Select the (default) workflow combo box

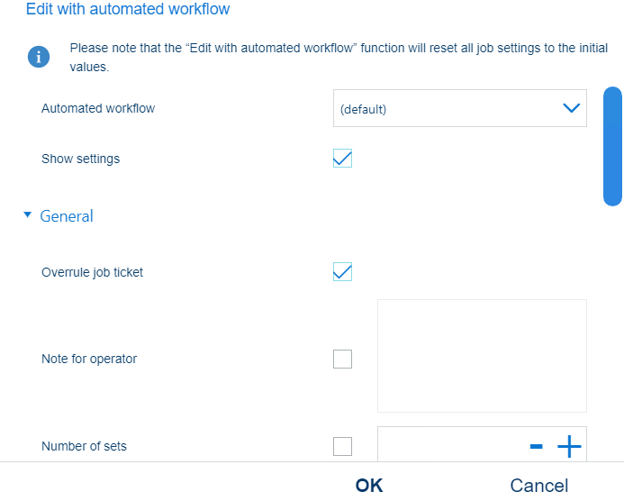pos(459,108)
